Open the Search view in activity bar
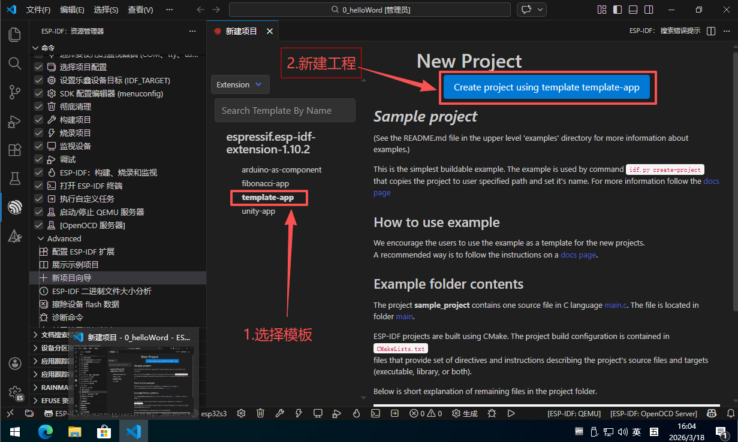This screenshot has height=442, width=738. click(x=14, y=63)
